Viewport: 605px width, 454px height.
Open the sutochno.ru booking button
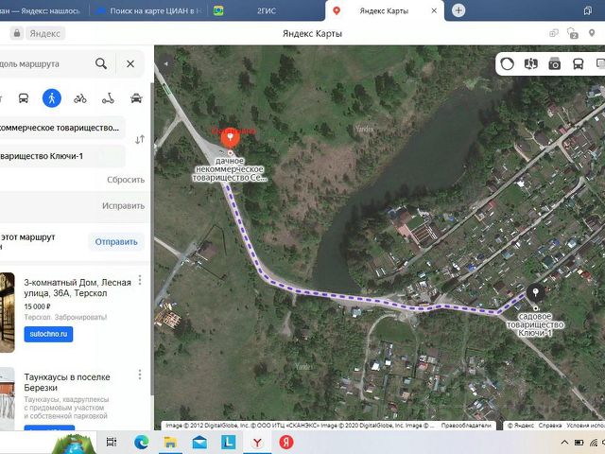pos(48,334)
